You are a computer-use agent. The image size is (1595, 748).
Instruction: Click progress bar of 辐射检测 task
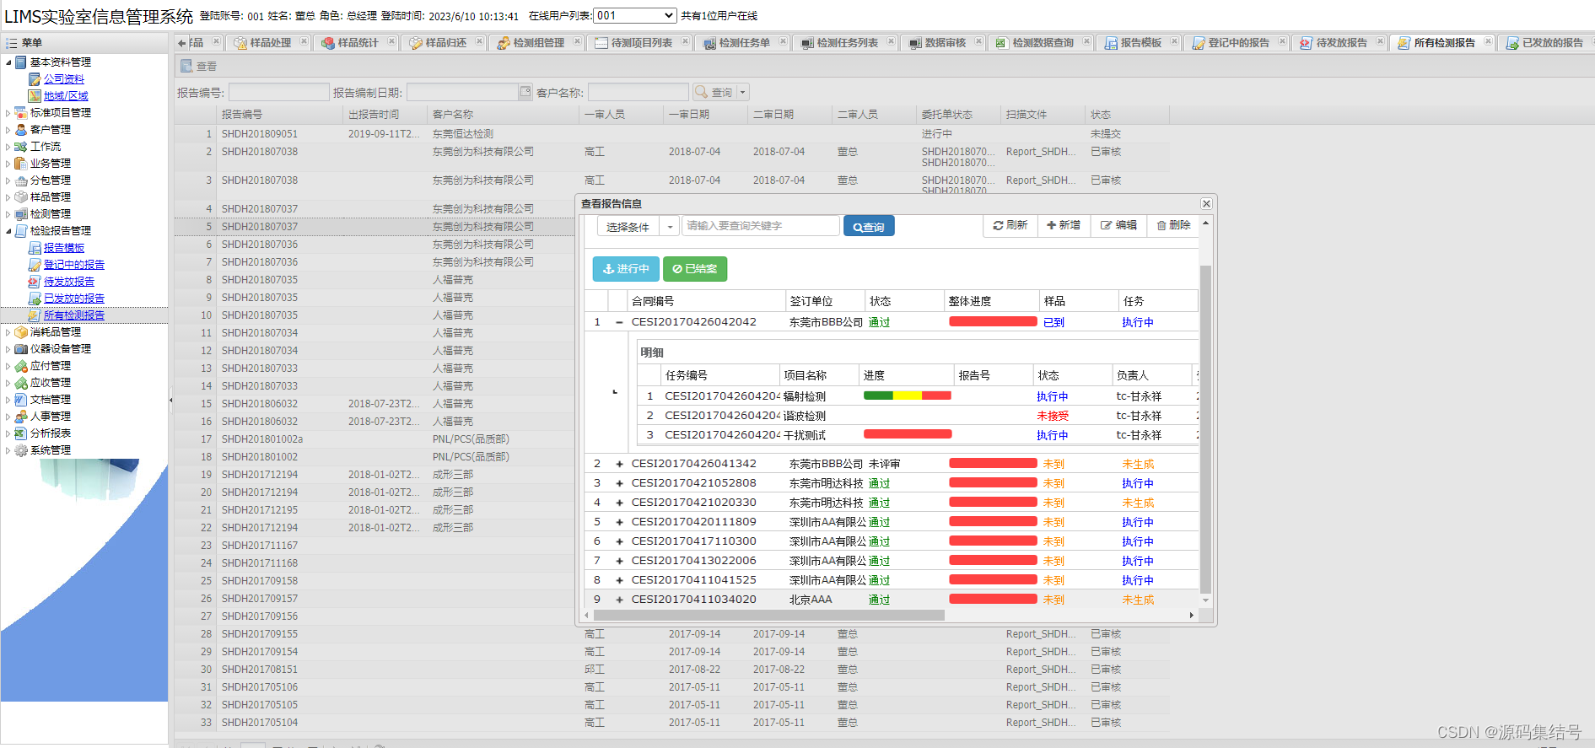(x=908, y=396)
